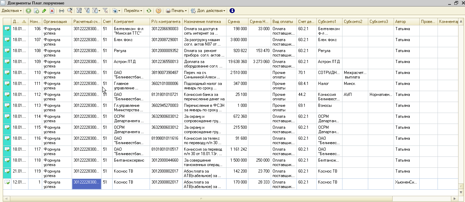465x202 pixels.
Task: Open the Доп. действия menu
Action: tap(208, 11)
